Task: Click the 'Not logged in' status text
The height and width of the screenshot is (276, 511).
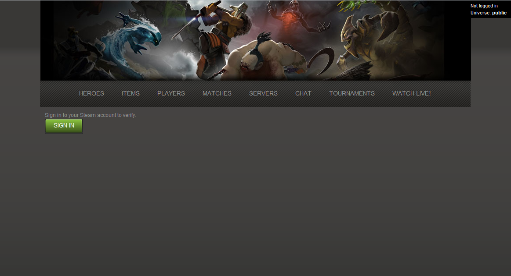Action: 484,6
